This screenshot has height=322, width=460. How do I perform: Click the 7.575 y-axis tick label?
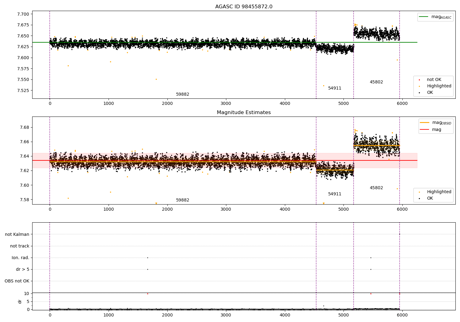(23, 69)
